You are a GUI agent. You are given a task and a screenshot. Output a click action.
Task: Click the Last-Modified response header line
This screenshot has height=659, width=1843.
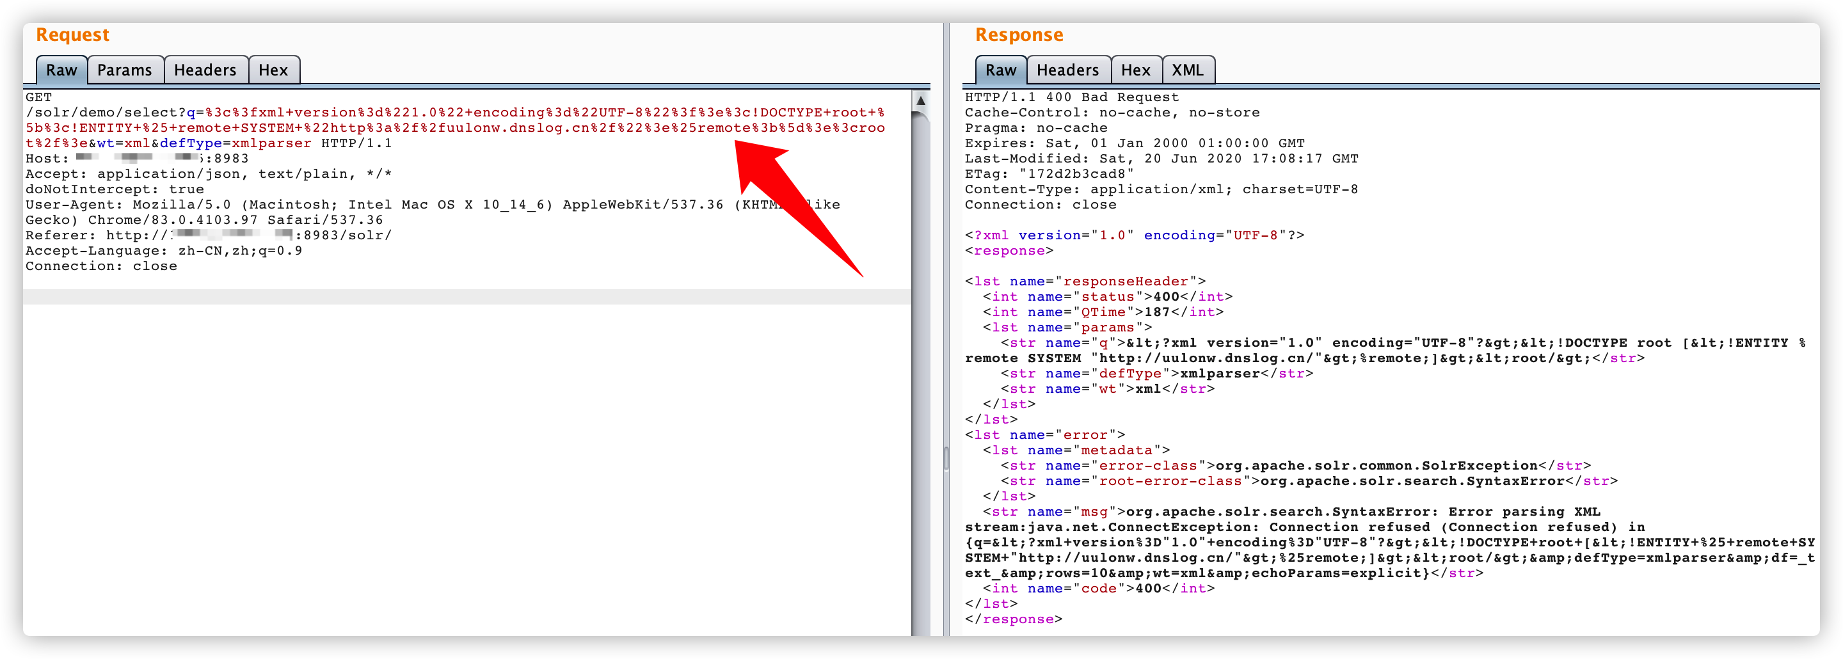tap(1161, 159)
